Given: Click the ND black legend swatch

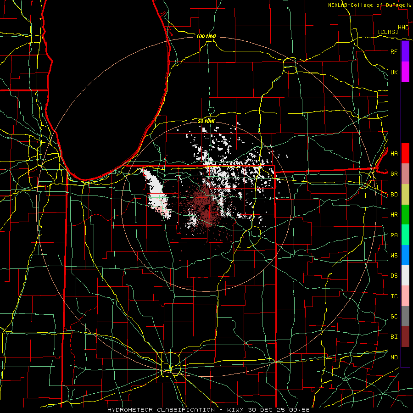Looking at the screenshot, I should pyautogui.click(x=405, y=357).
